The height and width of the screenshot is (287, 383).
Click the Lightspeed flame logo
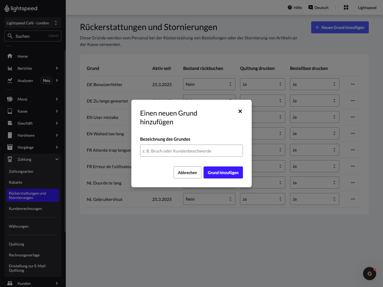[7, 8]
